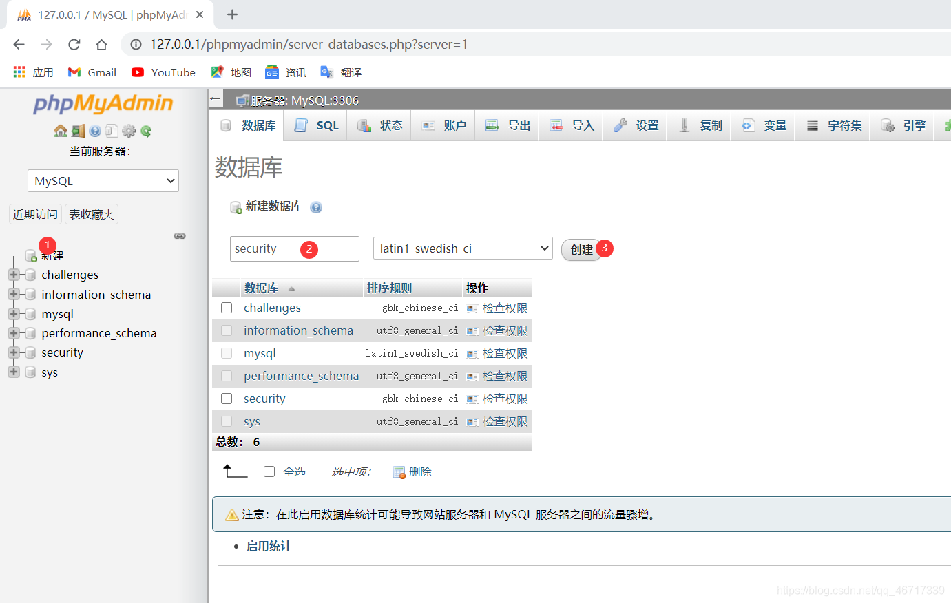Image resolution: width=951 pixels, height=603 pixels.
Task: Go to the 导入 import tab
Action: coord(571,125)
